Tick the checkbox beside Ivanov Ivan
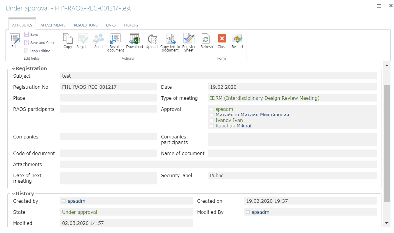 [x=212, y=120]
